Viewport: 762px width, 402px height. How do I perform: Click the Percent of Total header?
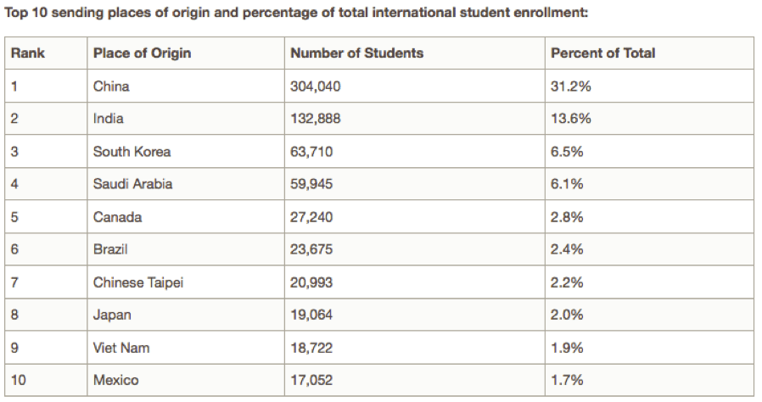(x=602, y=53)
